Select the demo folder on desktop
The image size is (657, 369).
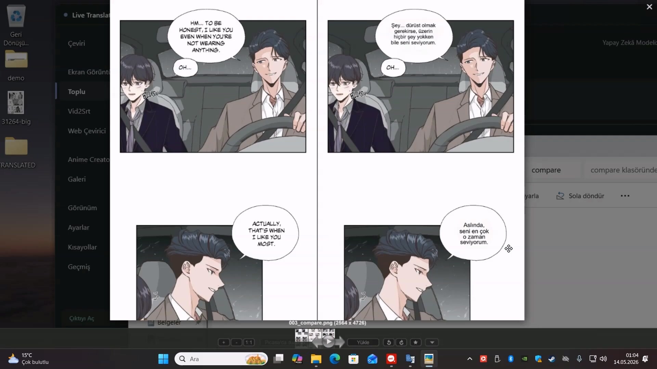pyautogui.click(x=16, y=66)
